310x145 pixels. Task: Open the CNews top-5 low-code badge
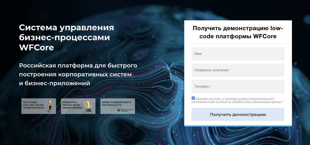[x=39, y=106]
